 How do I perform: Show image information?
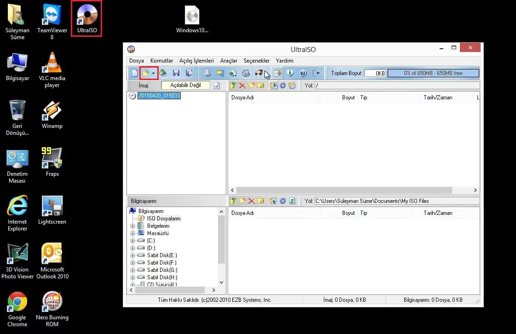(291, 73)
